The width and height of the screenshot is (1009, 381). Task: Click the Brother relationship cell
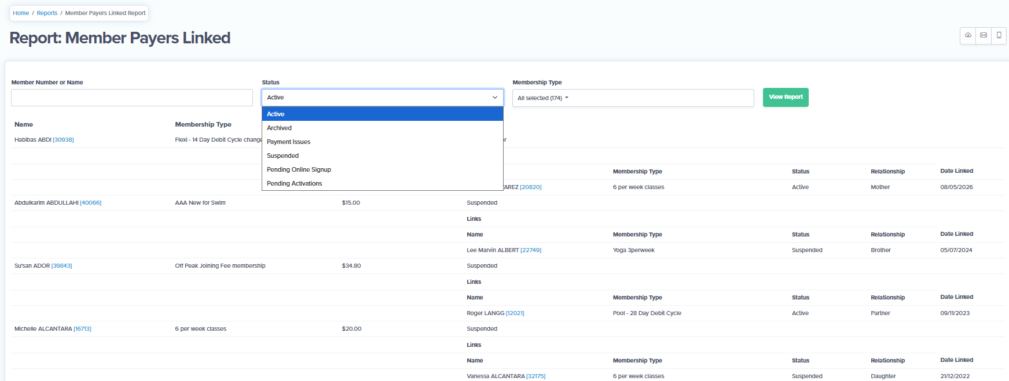[881, 250]
